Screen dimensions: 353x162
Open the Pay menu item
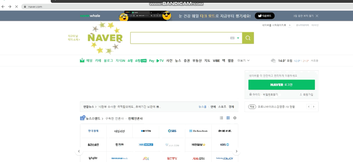[x=151, y=61]
